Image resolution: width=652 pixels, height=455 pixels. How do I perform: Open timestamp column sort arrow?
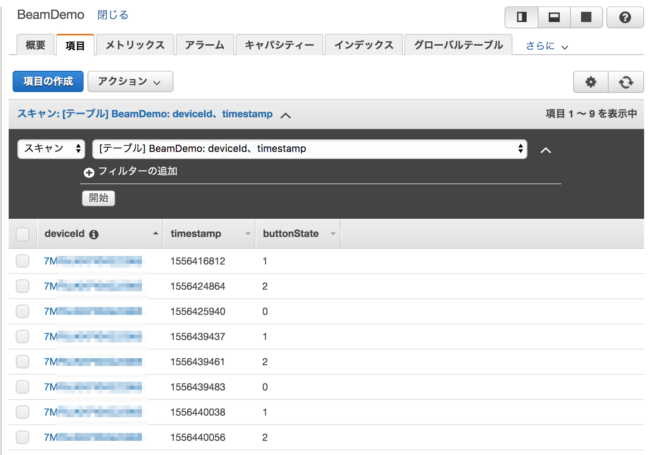pyautogui.click(x=248, y=234)
